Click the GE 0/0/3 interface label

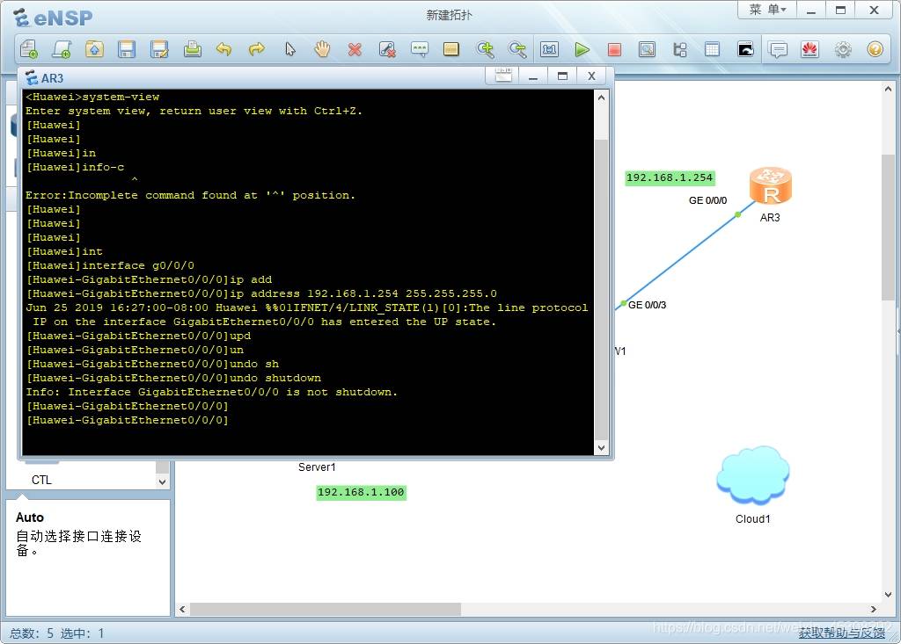(x=647, y=305)
